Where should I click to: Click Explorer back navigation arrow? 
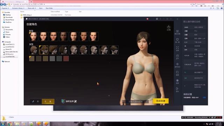pos(1,4)
